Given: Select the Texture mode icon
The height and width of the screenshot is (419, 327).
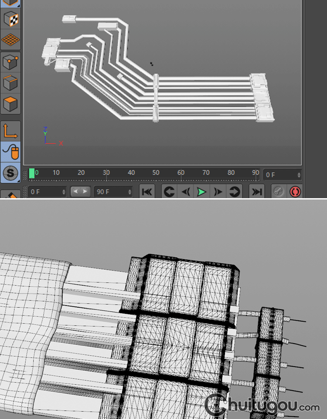Looking at the screenshot, I should 10,19.
